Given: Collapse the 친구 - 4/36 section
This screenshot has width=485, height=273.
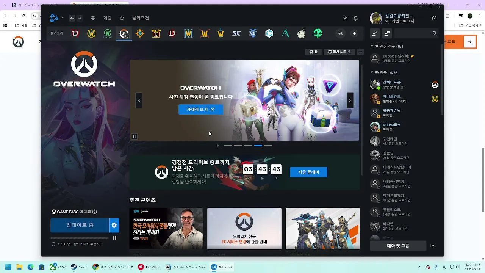Looking at the screenshot, I should click(372, 72).
